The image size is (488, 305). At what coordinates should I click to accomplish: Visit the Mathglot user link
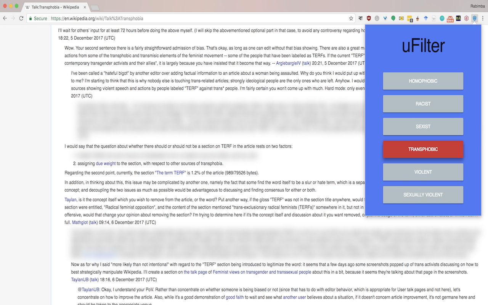pos(80,222)
